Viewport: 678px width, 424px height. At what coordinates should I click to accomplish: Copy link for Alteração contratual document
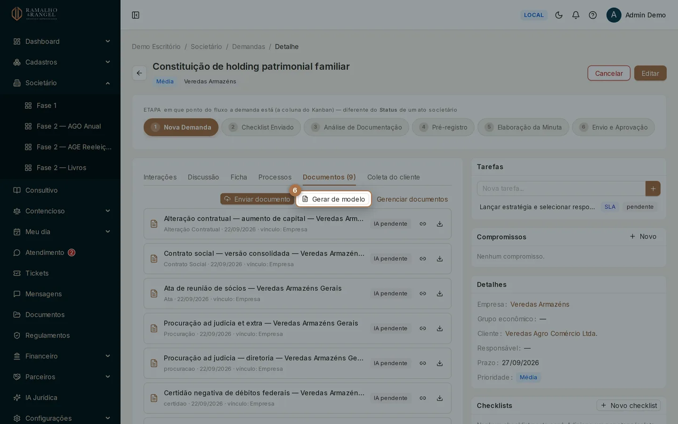(423, 224)
